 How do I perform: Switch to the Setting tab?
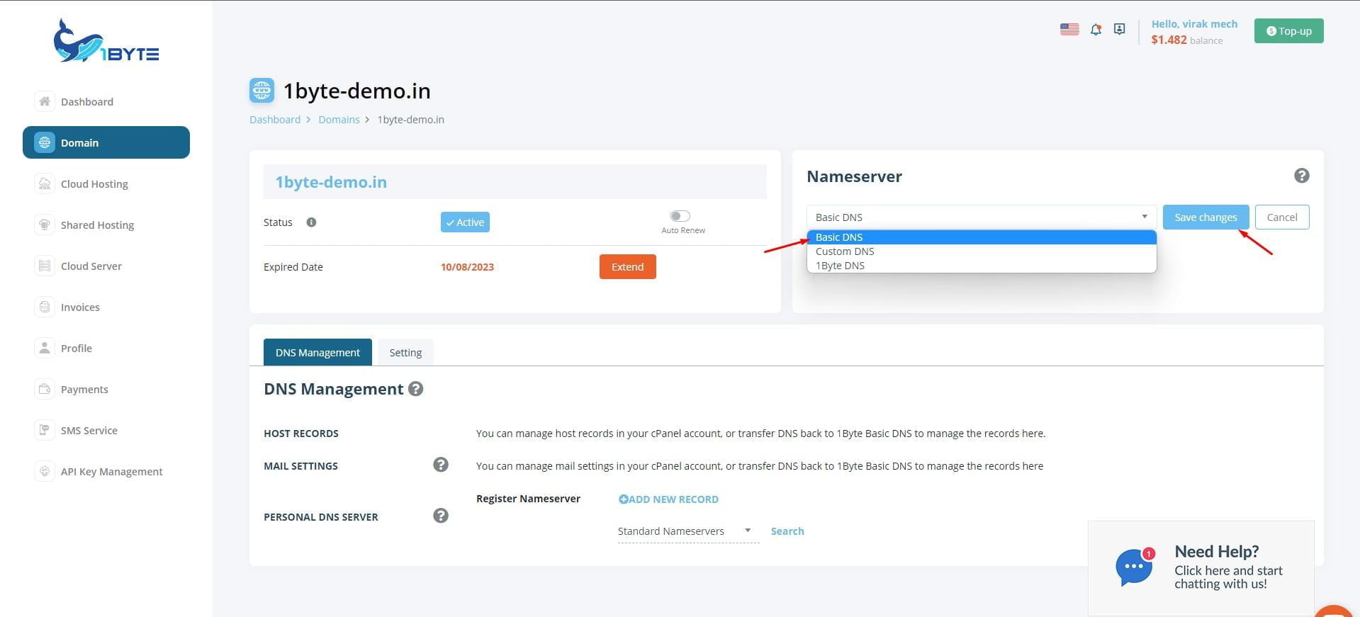[x=405, y=352]
